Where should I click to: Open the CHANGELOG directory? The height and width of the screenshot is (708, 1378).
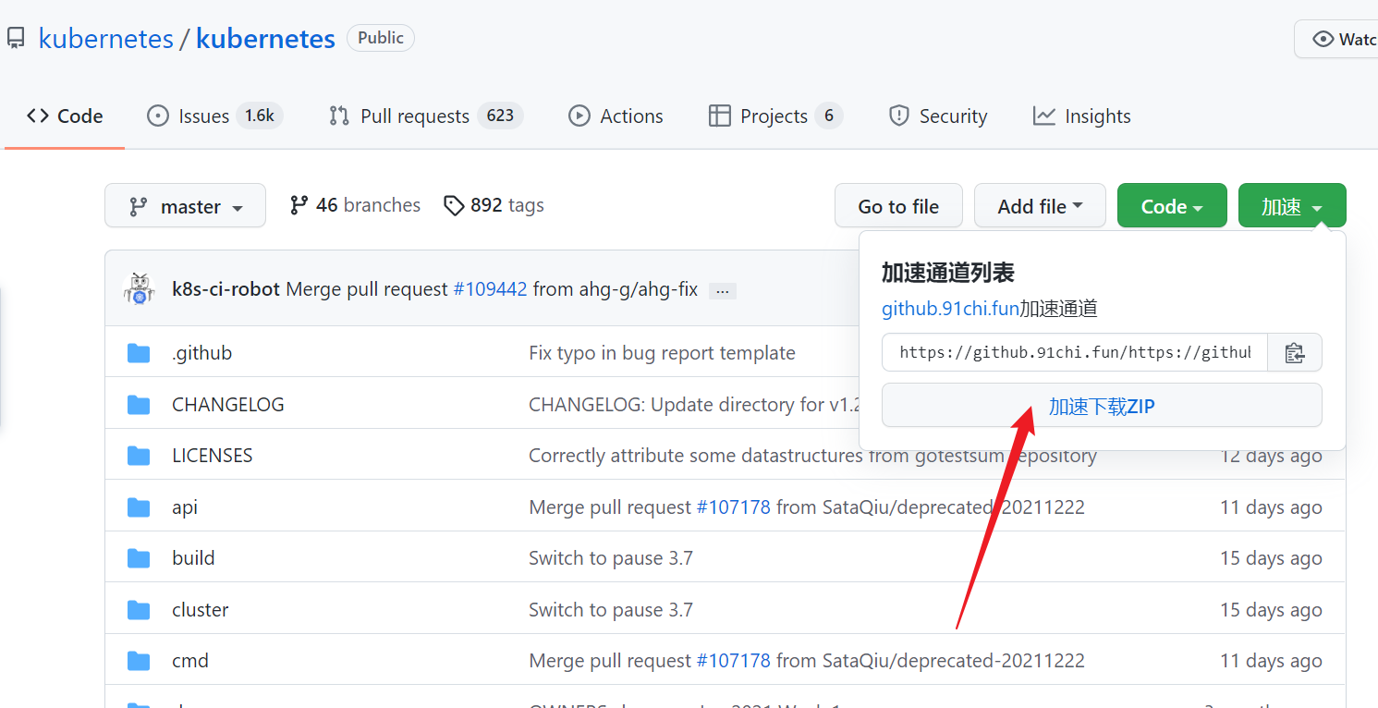click(x=228, y=405)
